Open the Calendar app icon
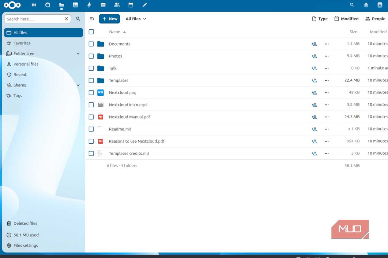 (131, 5)
